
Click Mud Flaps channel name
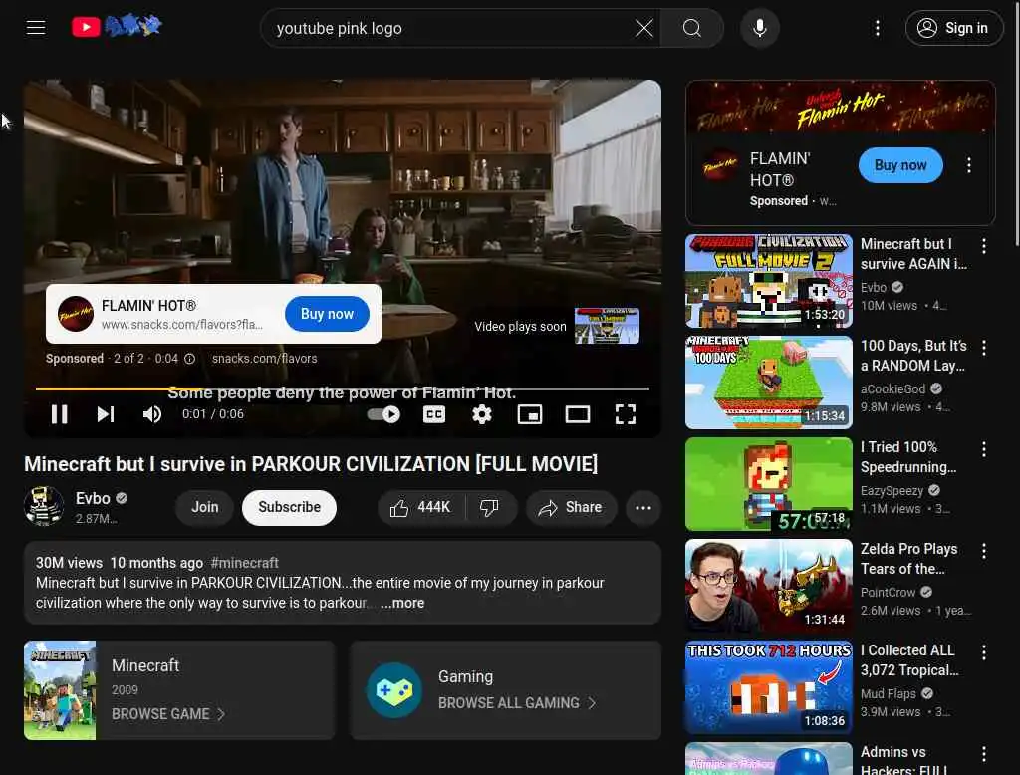point(888,693)
